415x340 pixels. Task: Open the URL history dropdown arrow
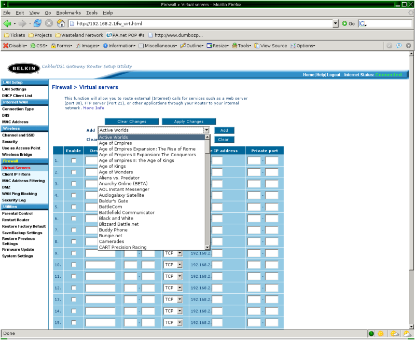point(336,23)
